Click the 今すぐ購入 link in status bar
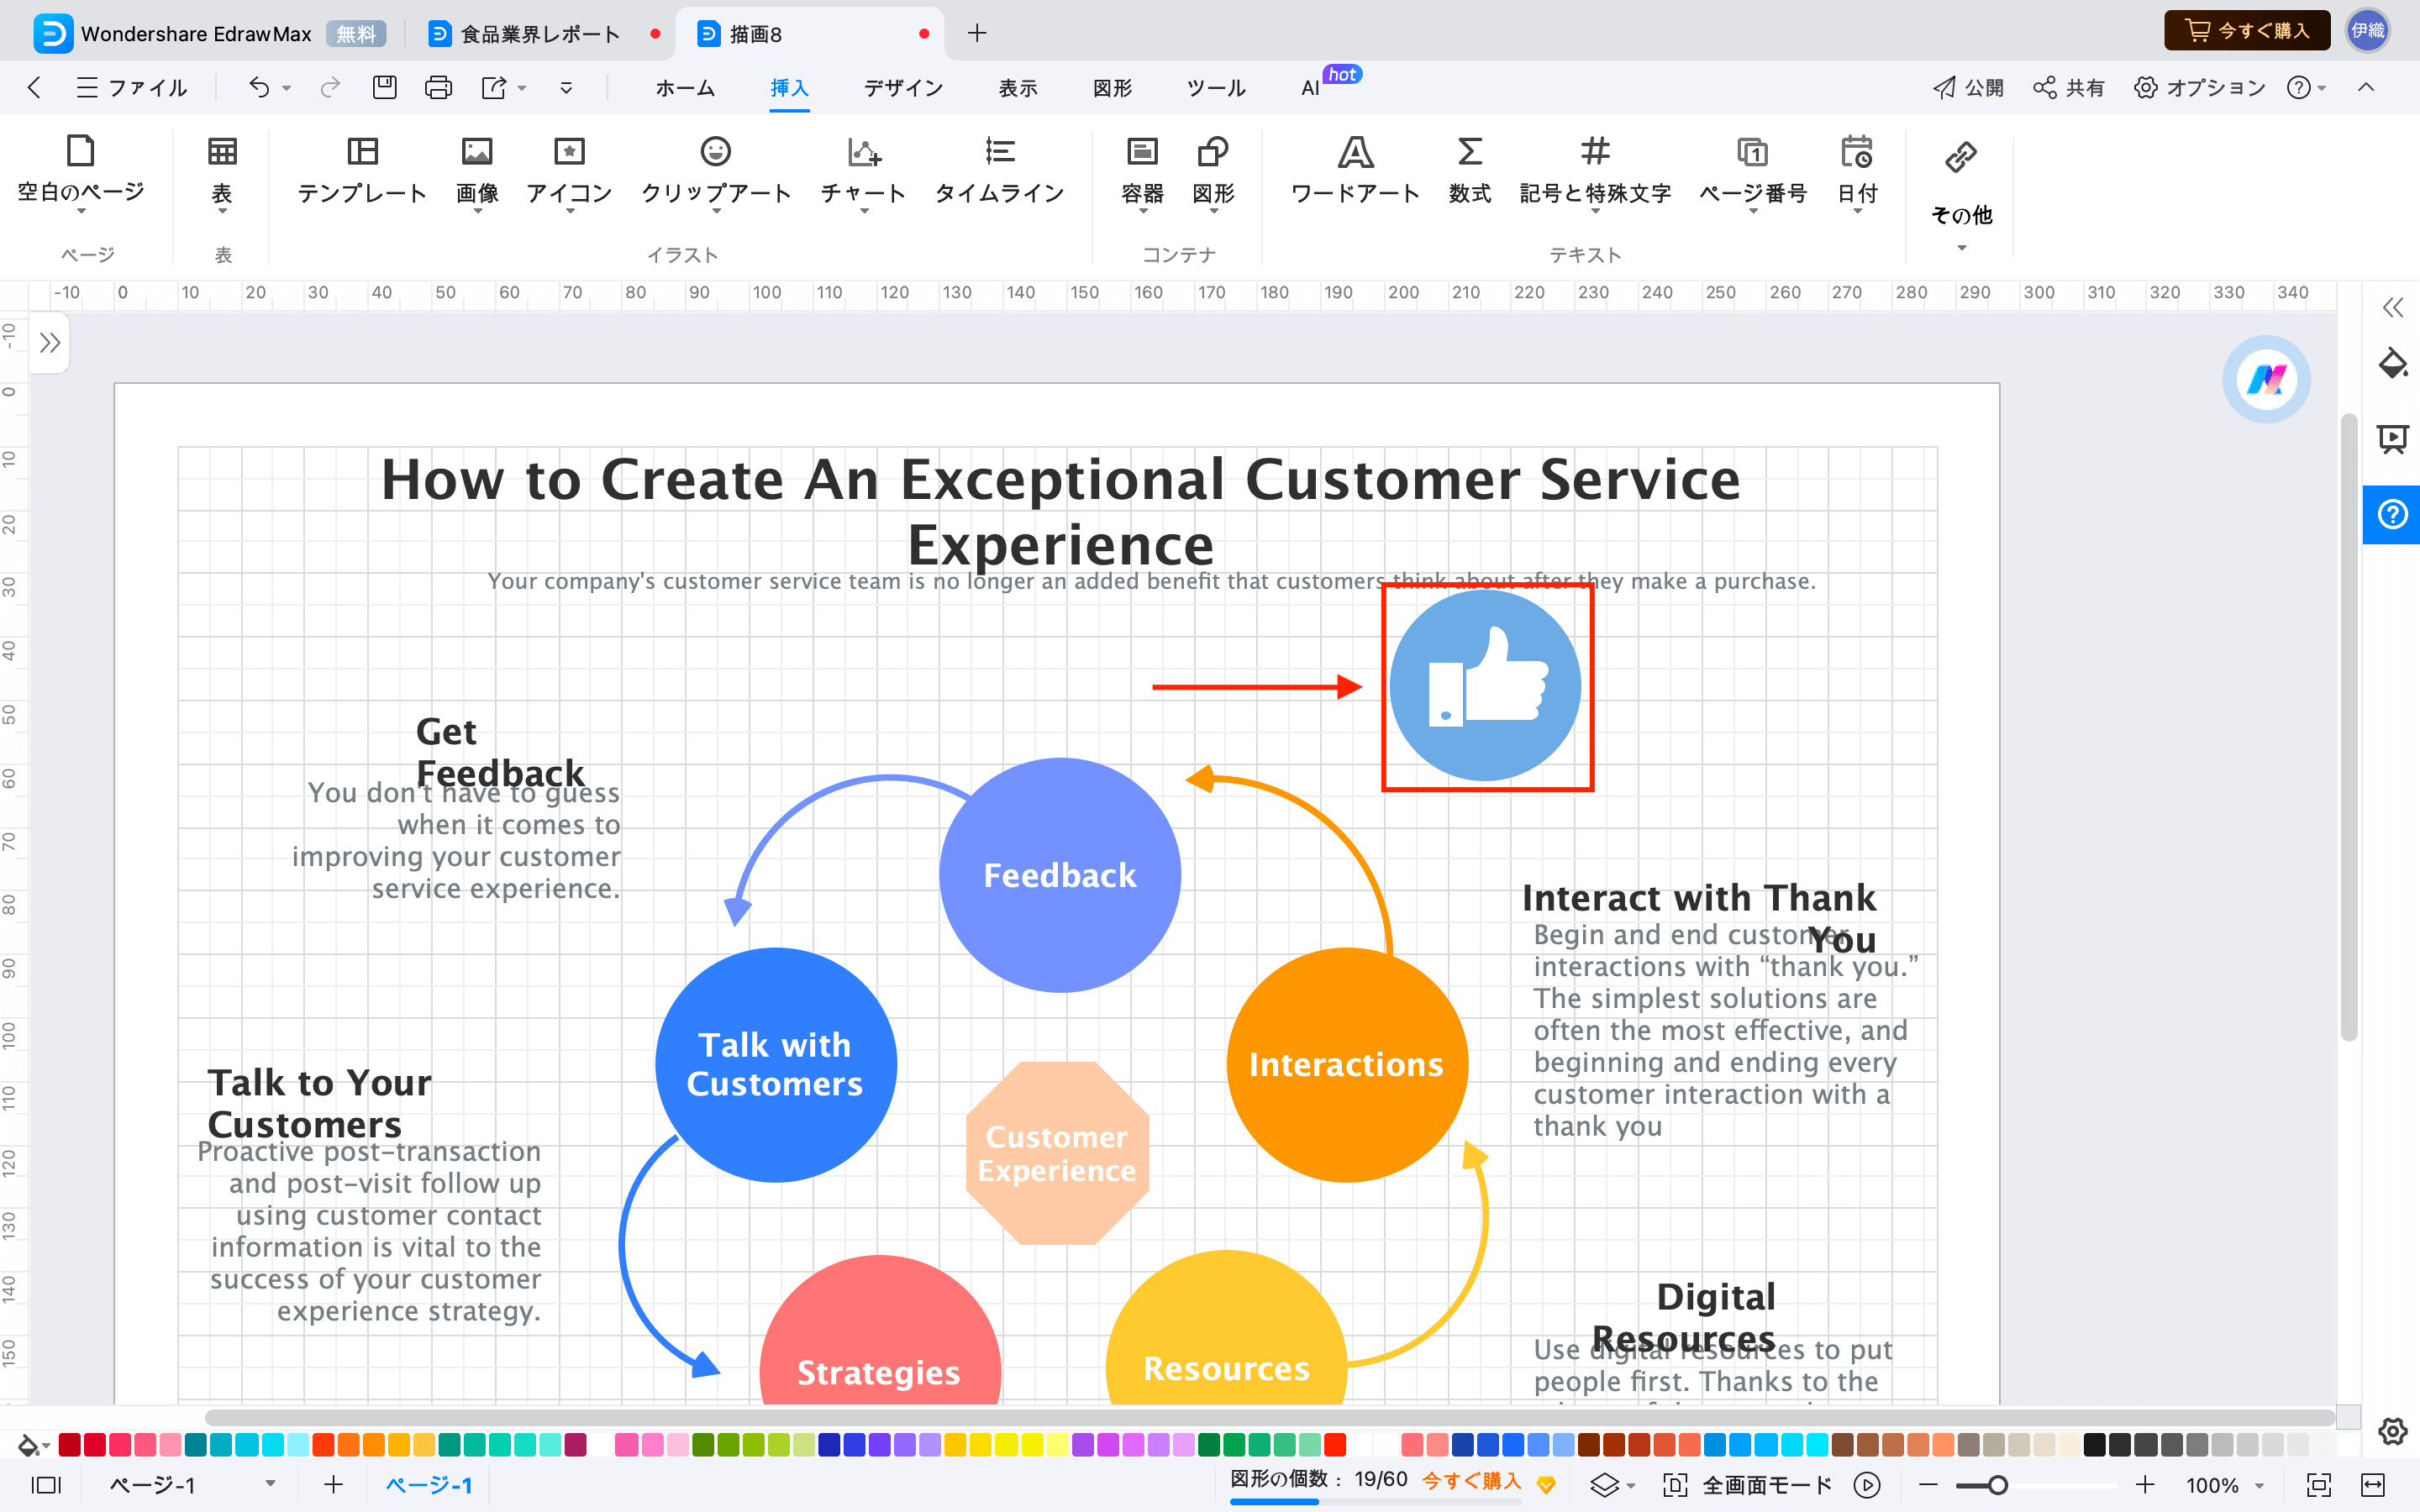2420x1512 pixels. click(1472, 1481)
